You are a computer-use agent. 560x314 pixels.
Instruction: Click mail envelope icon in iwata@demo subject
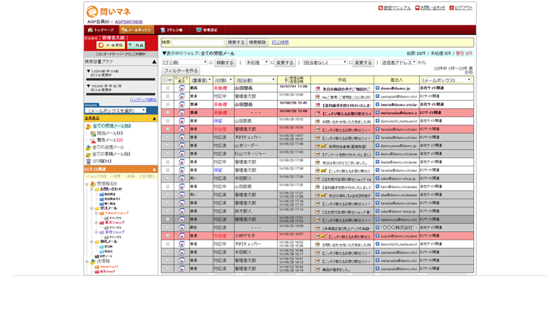318,104
